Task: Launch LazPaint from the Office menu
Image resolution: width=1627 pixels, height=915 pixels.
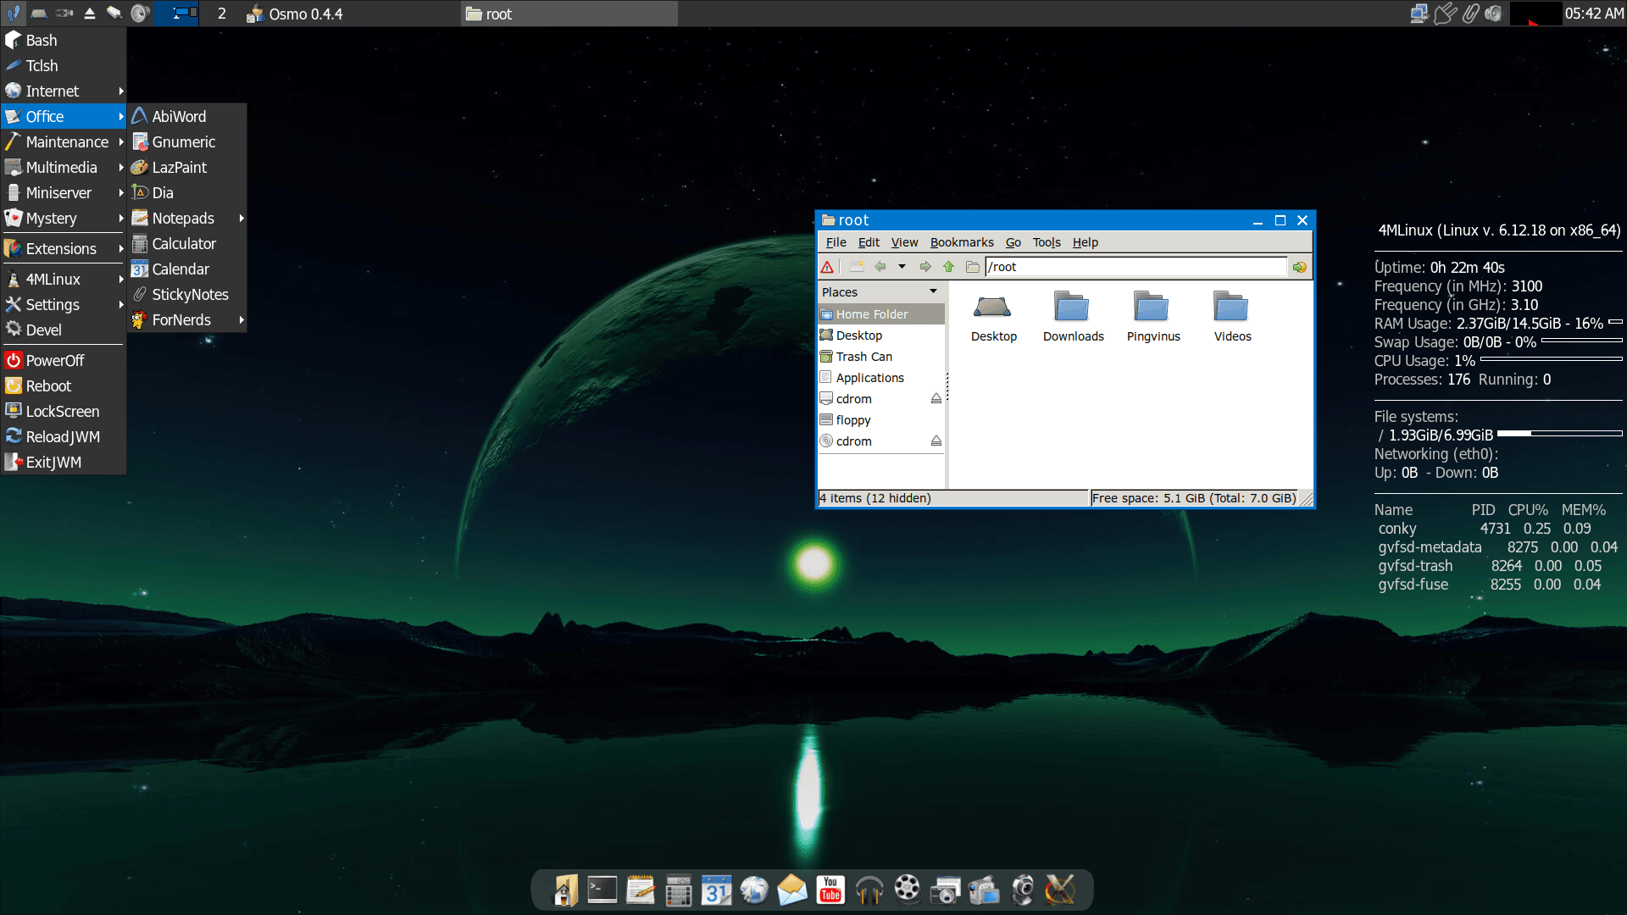Action: coord(187,167)
